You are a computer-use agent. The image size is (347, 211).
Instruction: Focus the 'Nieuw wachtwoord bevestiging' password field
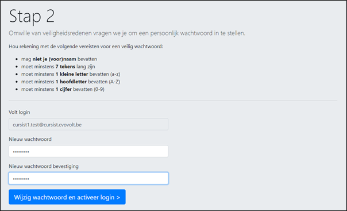tap(88, 178)
